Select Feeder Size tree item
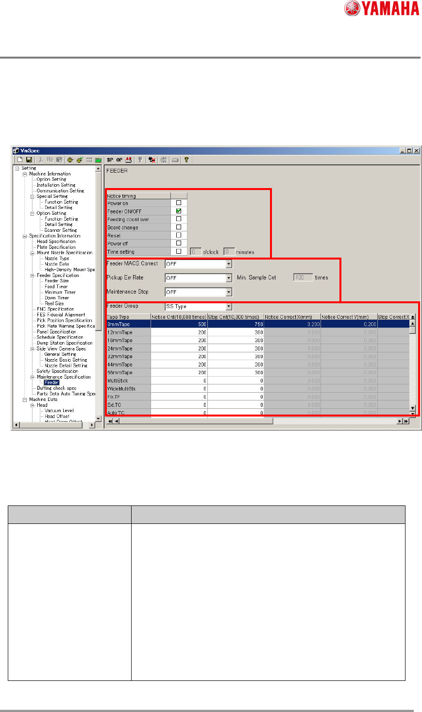This screenshot has height=712, width=422. 57,281
